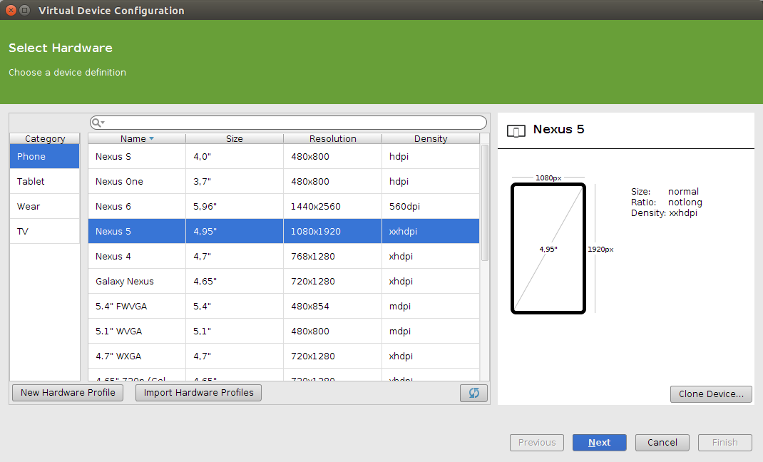Click the Cancel button
The image size is (763, 462).
tap(662, 443)
